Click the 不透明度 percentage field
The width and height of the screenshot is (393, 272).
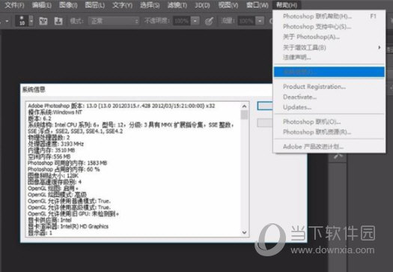pos(182,21)
